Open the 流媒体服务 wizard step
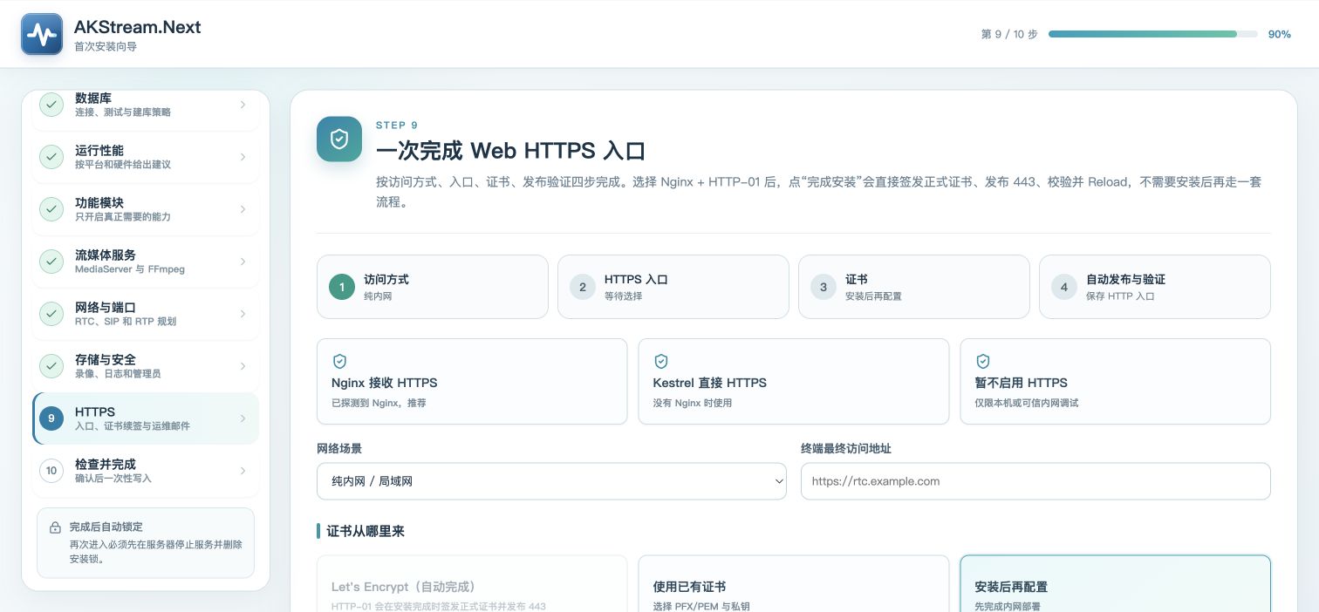Screen dimensions: 1319x612 [146, 262]
